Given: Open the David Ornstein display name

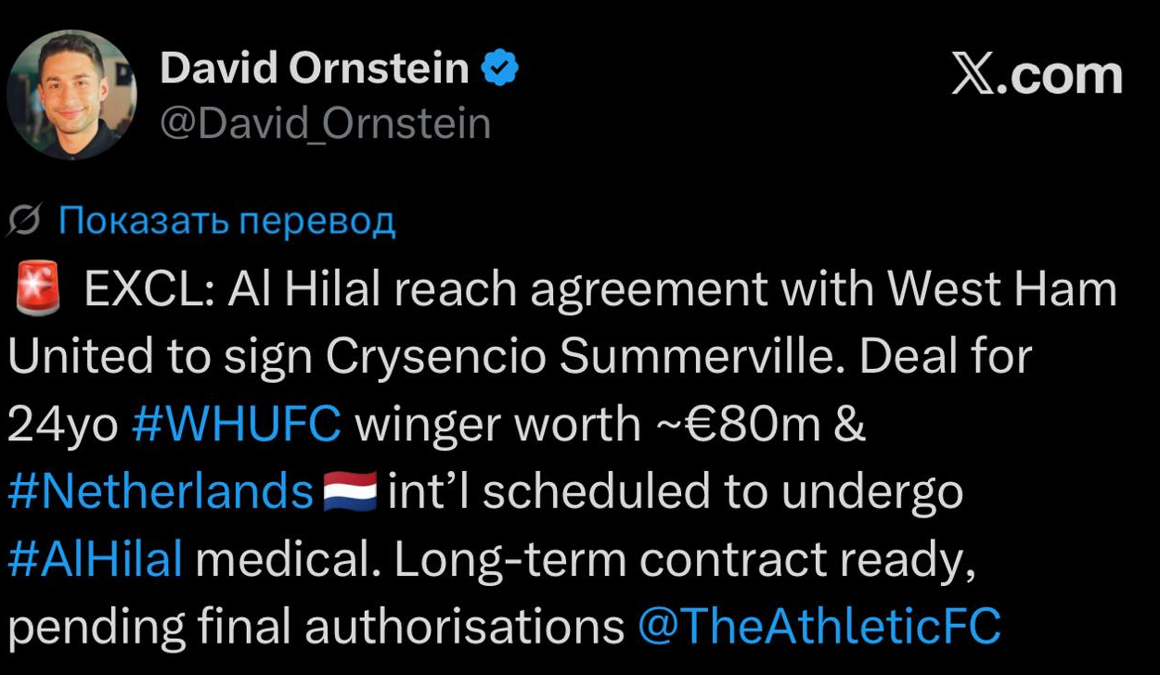Looking at the screenshot, I should tap(315, 70).
